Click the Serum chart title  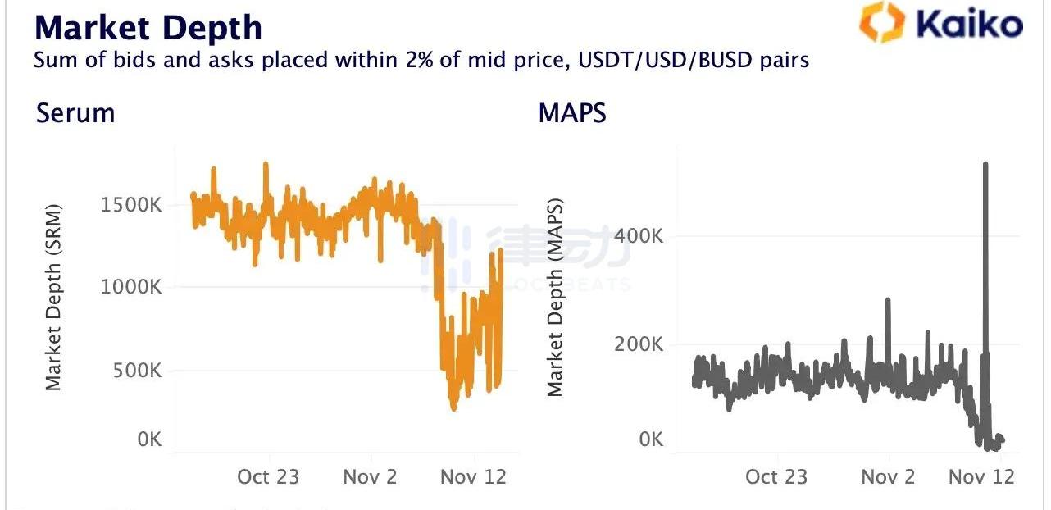point(75,112)
